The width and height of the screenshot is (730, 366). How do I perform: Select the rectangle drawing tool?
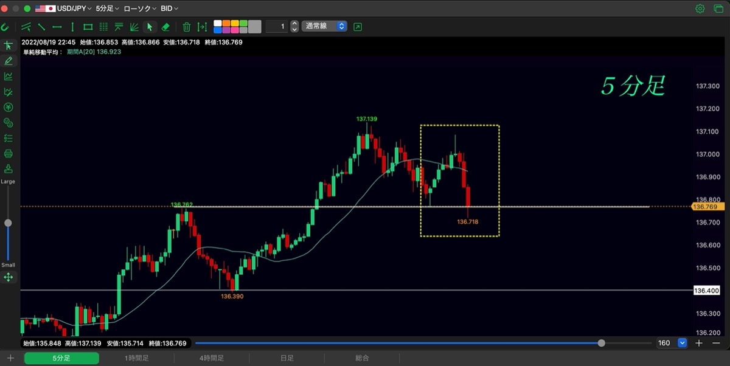tap(88, 27)
